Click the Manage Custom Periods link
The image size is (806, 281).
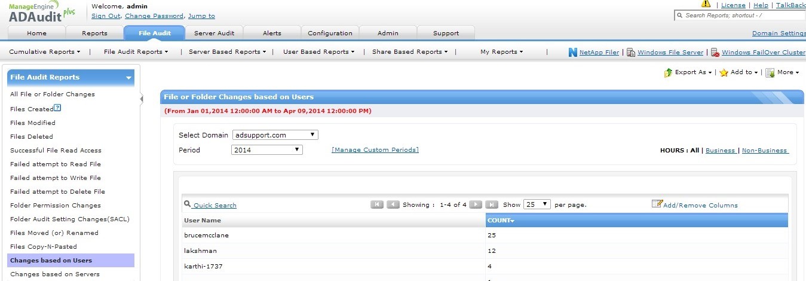[375, 149]
